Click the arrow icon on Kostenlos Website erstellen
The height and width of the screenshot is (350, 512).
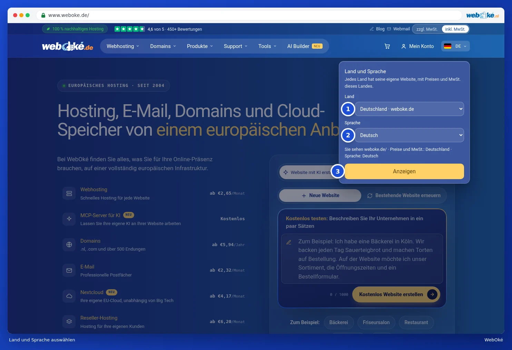[x=432, y=294]
